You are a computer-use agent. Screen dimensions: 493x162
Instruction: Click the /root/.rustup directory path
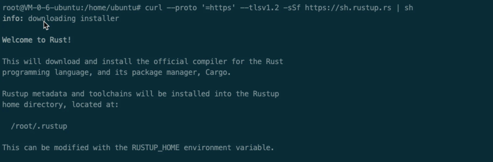click(x=39, y=126)
